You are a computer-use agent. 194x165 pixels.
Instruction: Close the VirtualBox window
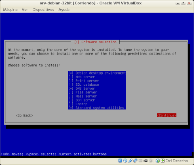tap(189, 3)
